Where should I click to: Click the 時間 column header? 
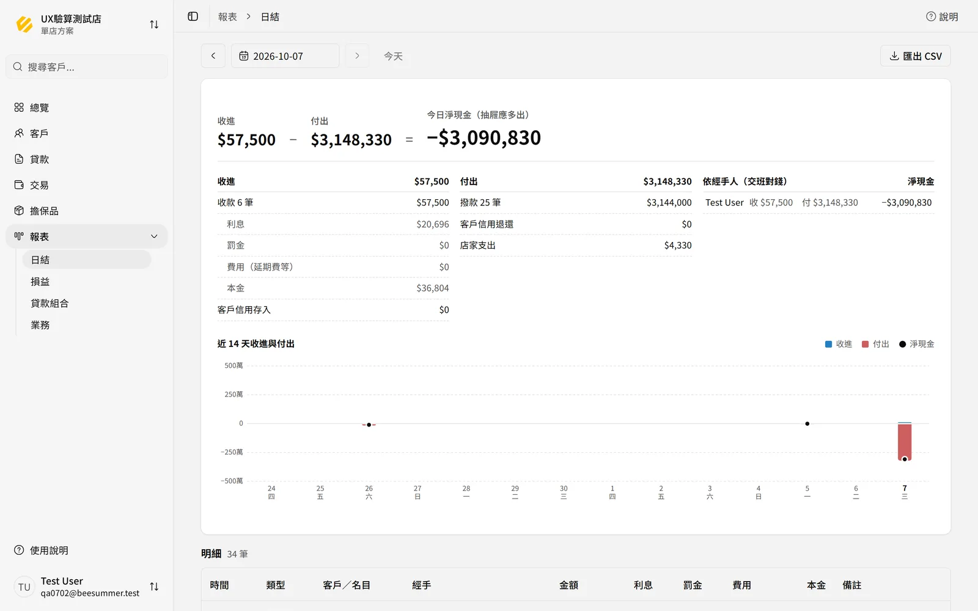point(219,585)
